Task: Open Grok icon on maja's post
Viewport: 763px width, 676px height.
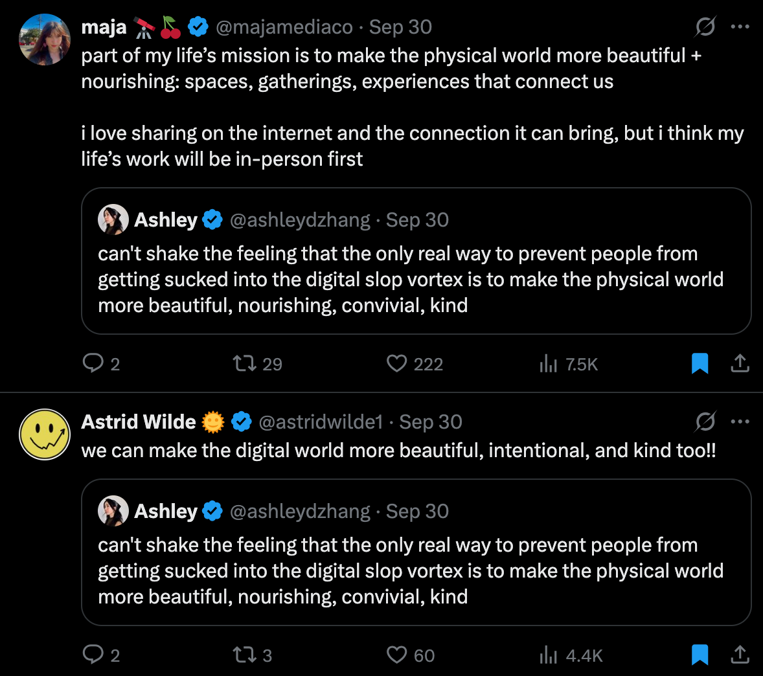Action: click(705, 27)
